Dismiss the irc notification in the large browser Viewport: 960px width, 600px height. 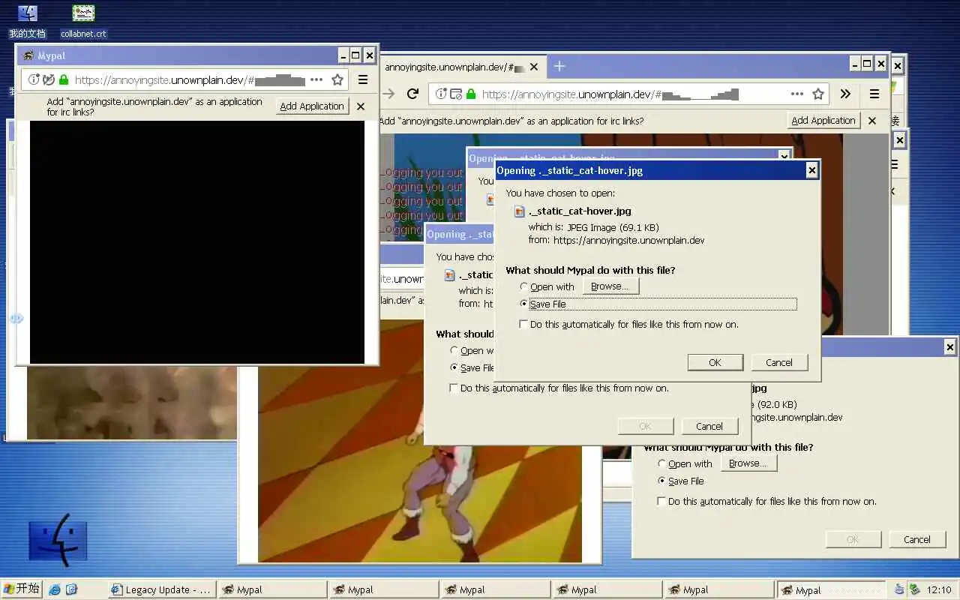point(872,121)
